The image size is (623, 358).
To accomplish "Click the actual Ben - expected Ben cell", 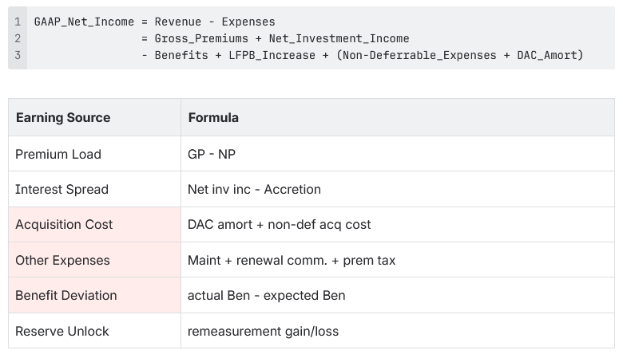I will pos(266,295).
